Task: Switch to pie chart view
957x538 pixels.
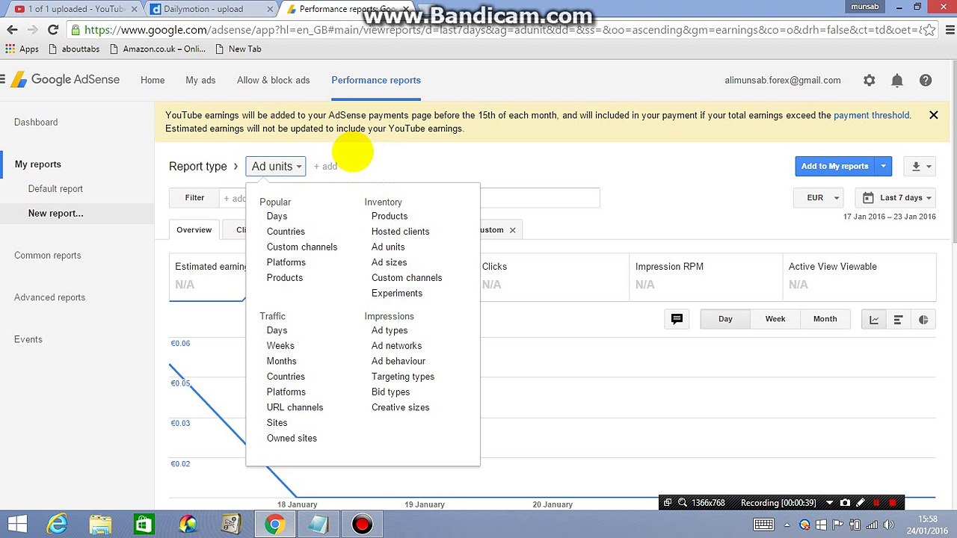Action: (x=923, y=320)
